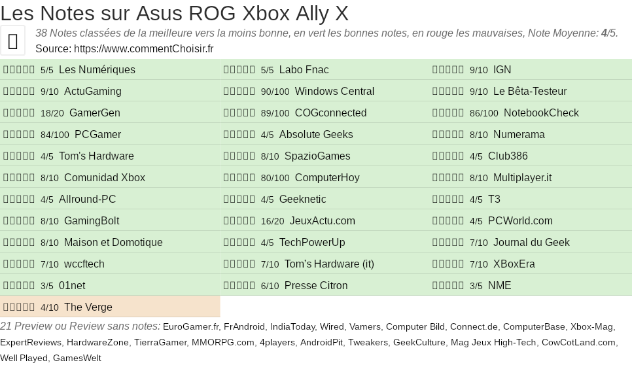Open the EuroGamer.fr preview link
The image size is (632, 365).
tap(190, 326)
